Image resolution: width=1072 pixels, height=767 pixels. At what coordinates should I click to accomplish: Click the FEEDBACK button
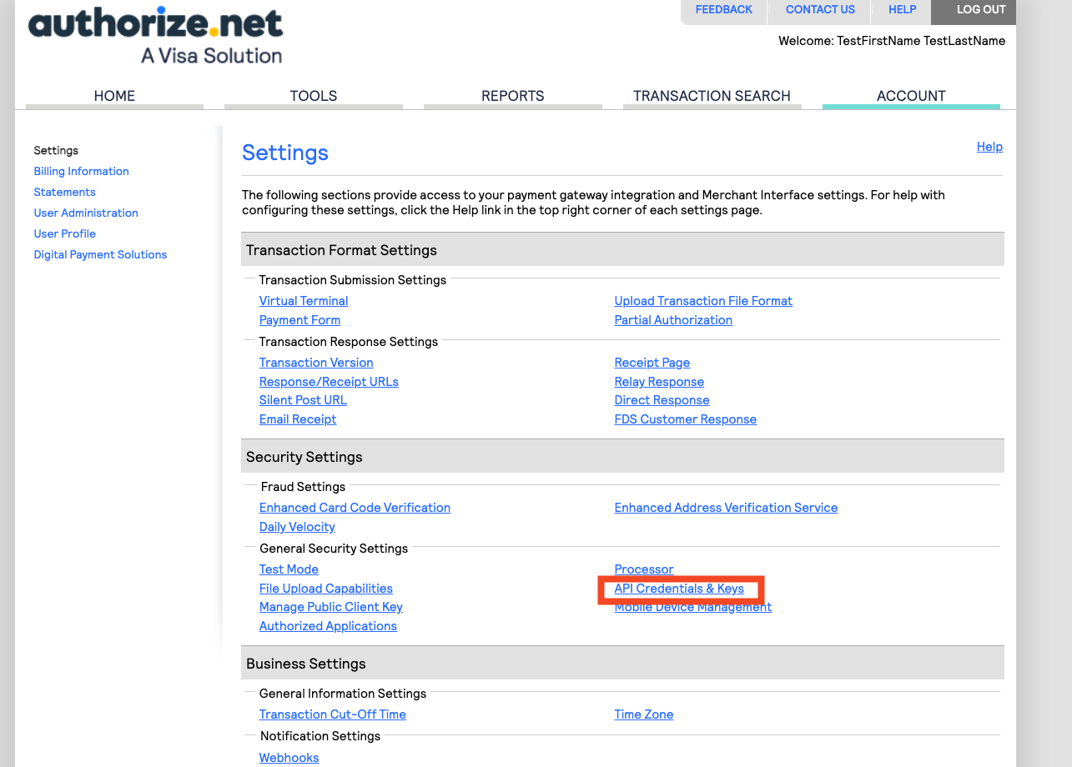pyautogui.click(x=723, y=9)
